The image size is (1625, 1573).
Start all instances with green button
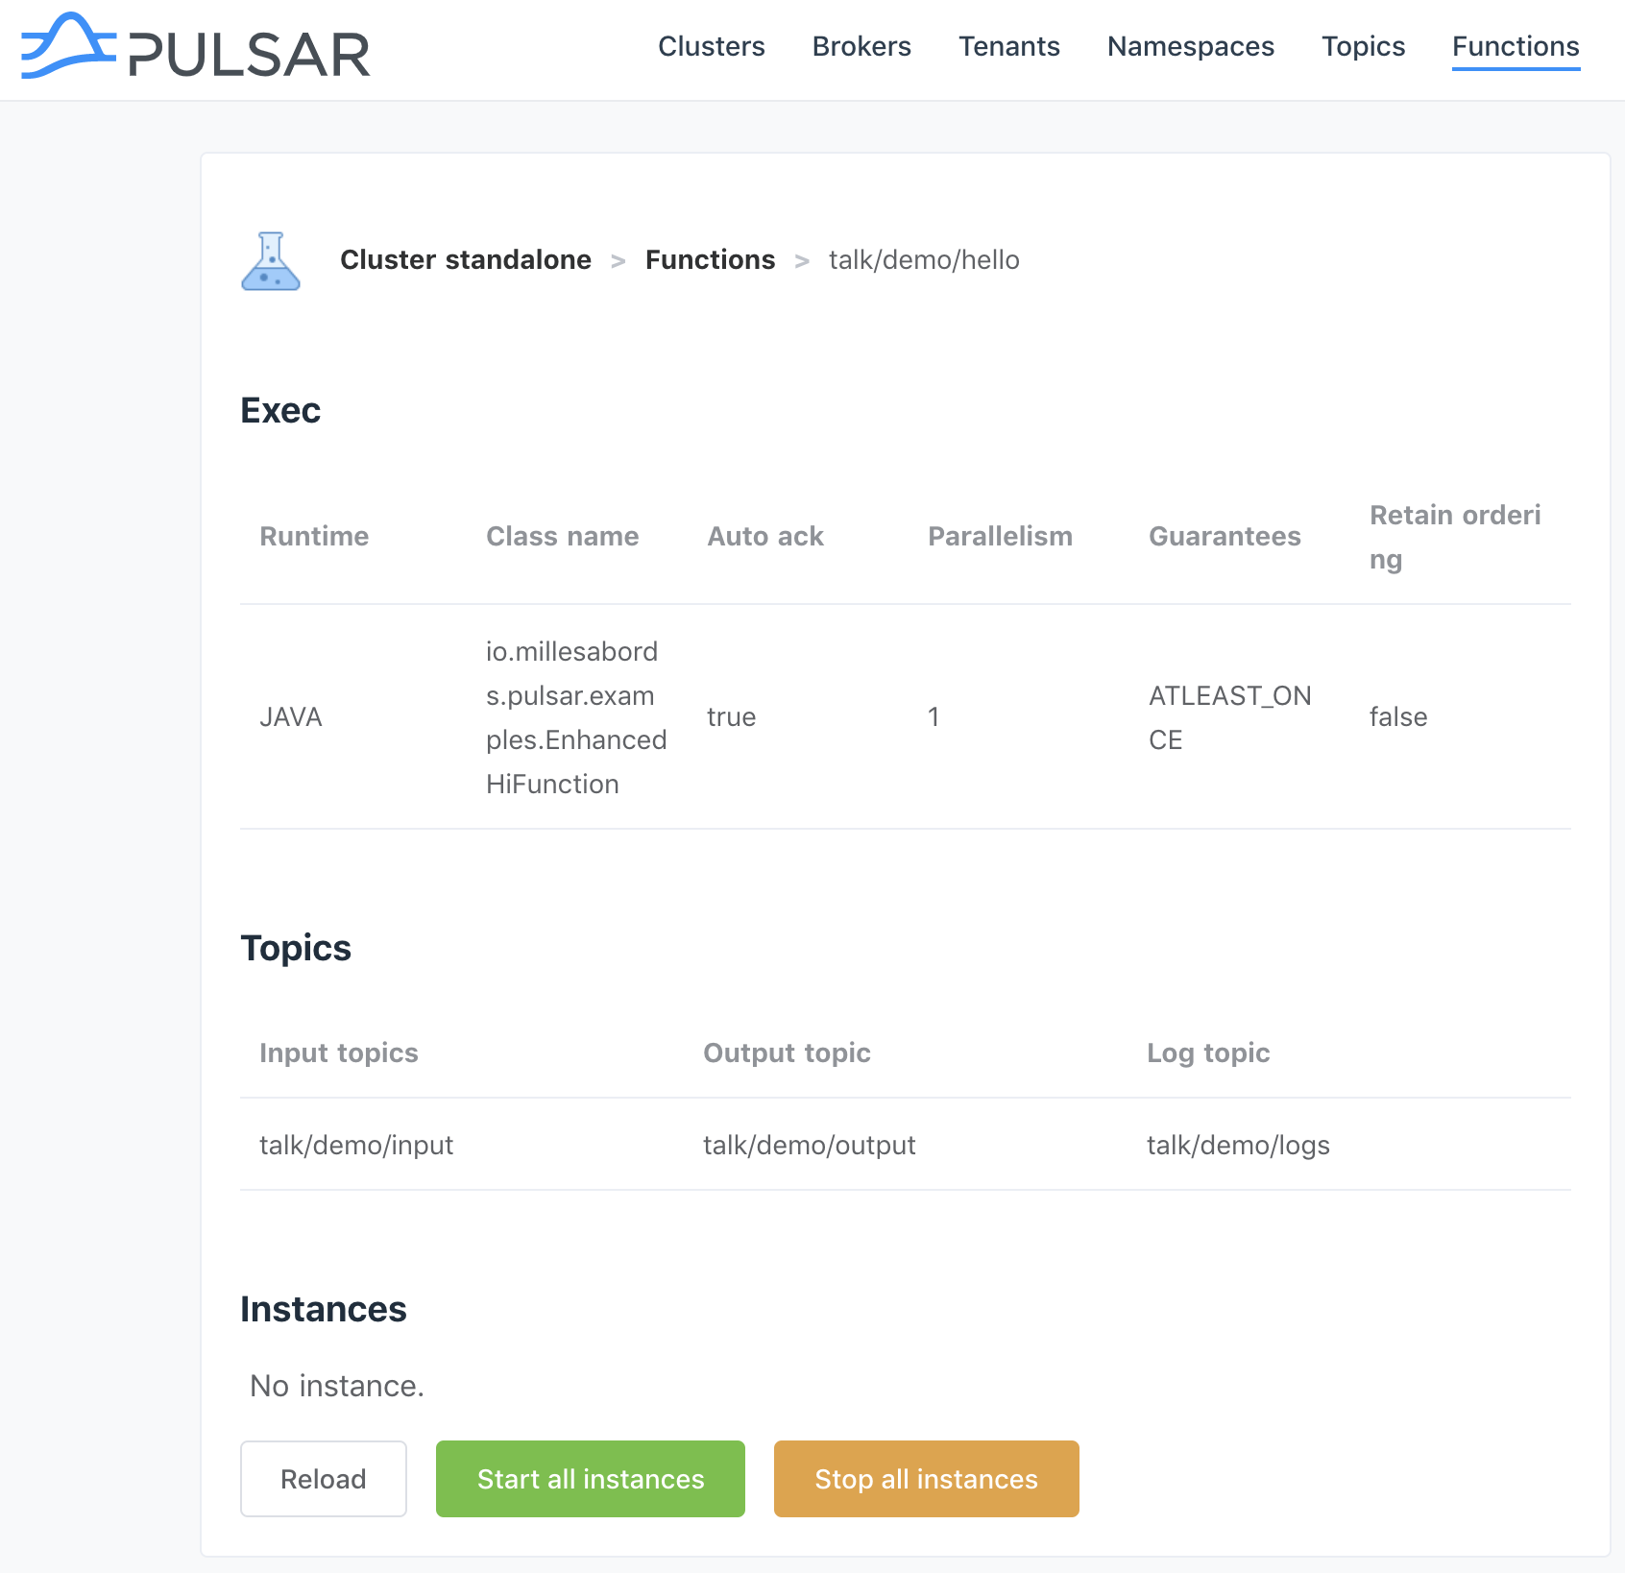[591, 1479]
